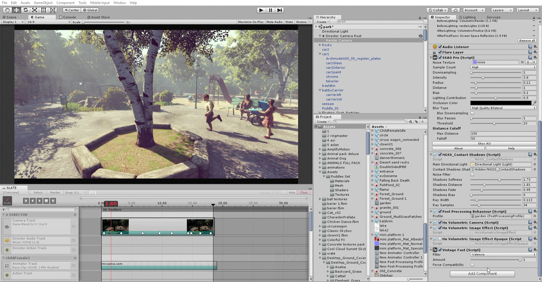Viewport: 542px width, 282px height.
Task: Open the Account dropdown
Action: 474,10
